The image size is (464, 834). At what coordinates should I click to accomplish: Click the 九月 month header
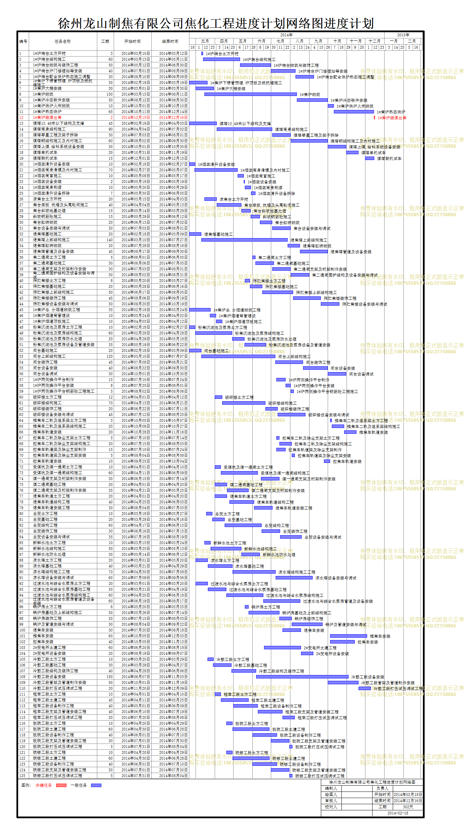pyautogui.click(x=318, y=41)
